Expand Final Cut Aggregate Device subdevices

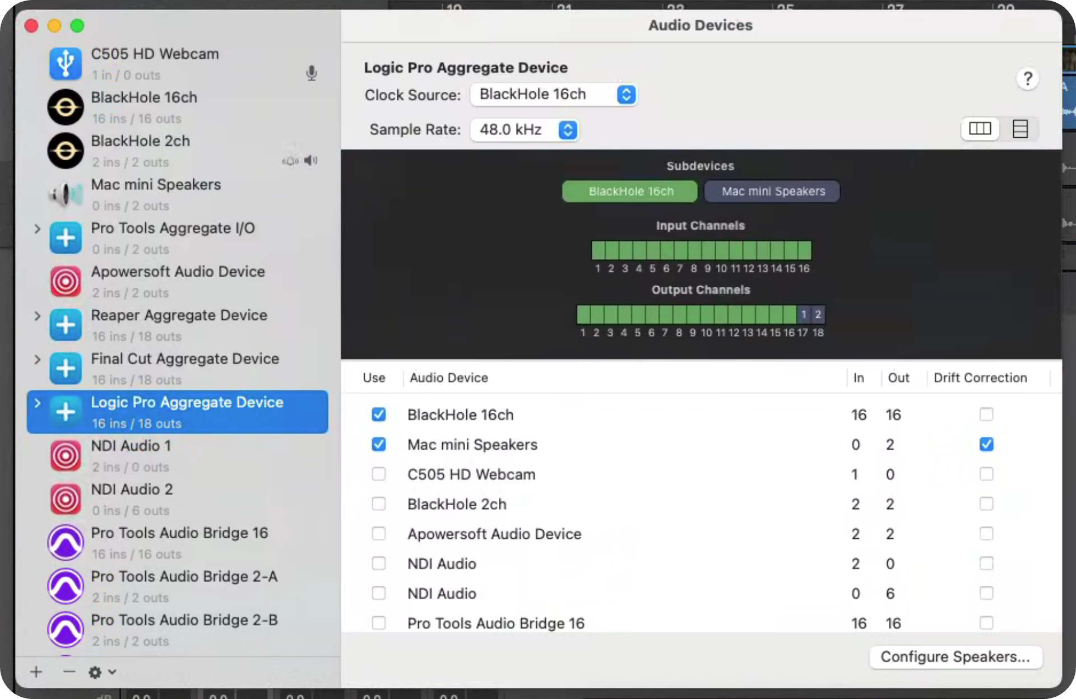37,359
